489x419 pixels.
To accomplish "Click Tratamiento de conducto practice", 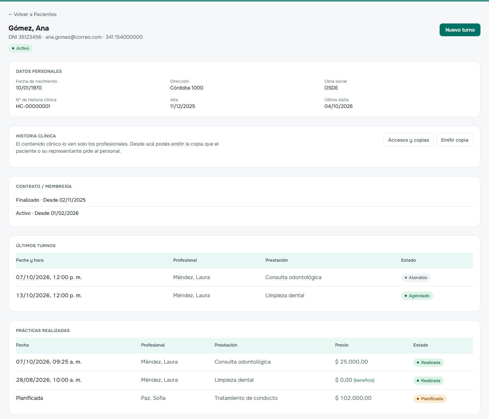I will click(246, 398).
